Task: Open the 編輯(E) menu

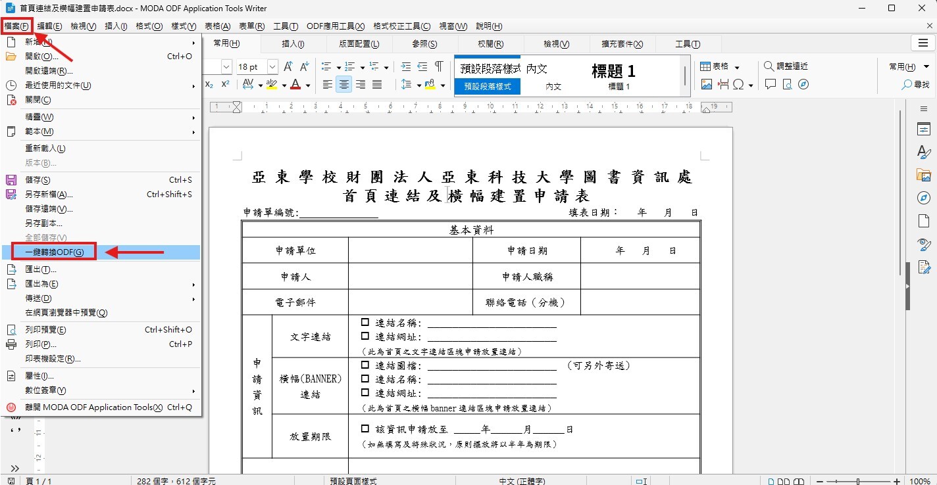Action: tap(49, 26)
